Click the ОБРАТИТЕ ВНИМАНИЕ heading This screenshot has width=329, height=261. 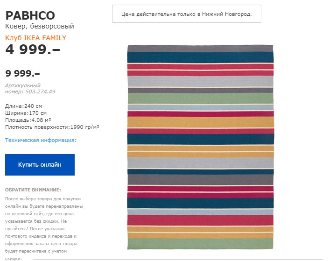tap(33, 190)
